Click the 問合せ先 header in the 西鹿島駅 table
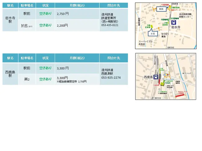This screenshot has width=202, height=151. click(114, 58)
